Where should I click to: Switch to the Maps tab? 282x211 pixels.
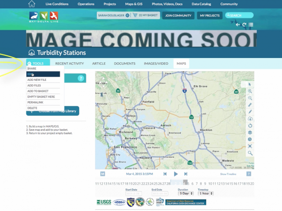[x=181, y=63]
